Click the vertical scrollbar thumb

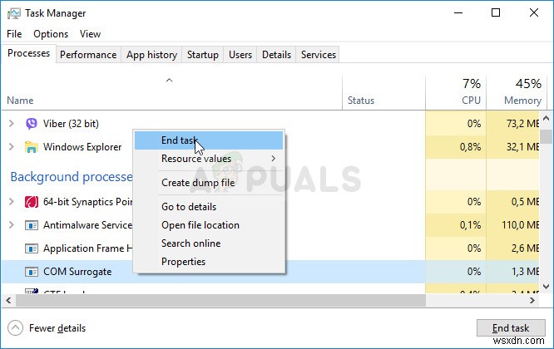point(547,136)
